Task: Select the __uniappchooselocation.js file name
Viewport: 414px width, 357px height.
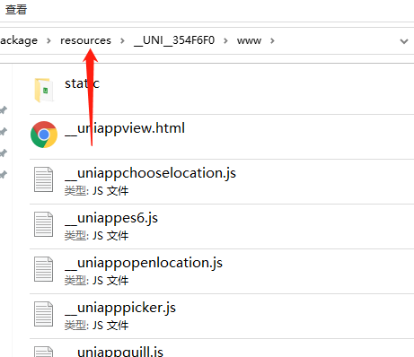Action: [150, 174]
